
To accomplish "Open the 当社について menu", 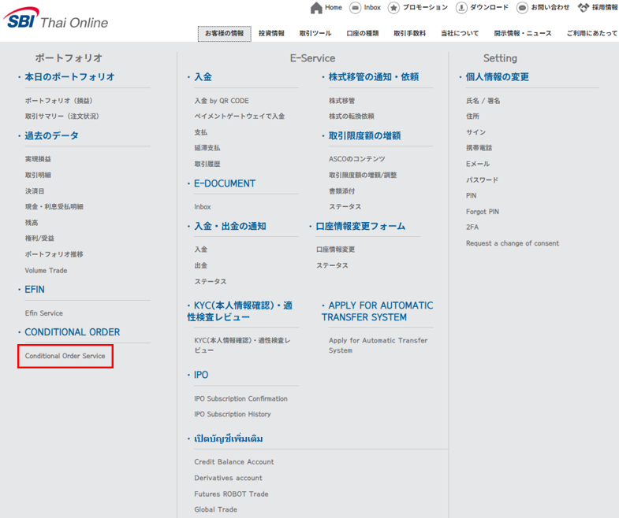I will pos(460,34).
